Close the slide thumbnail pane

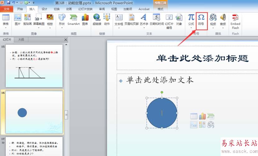[66, 40]
